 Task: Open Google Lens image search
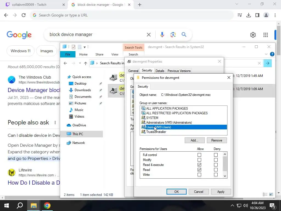tap(173, 35)
